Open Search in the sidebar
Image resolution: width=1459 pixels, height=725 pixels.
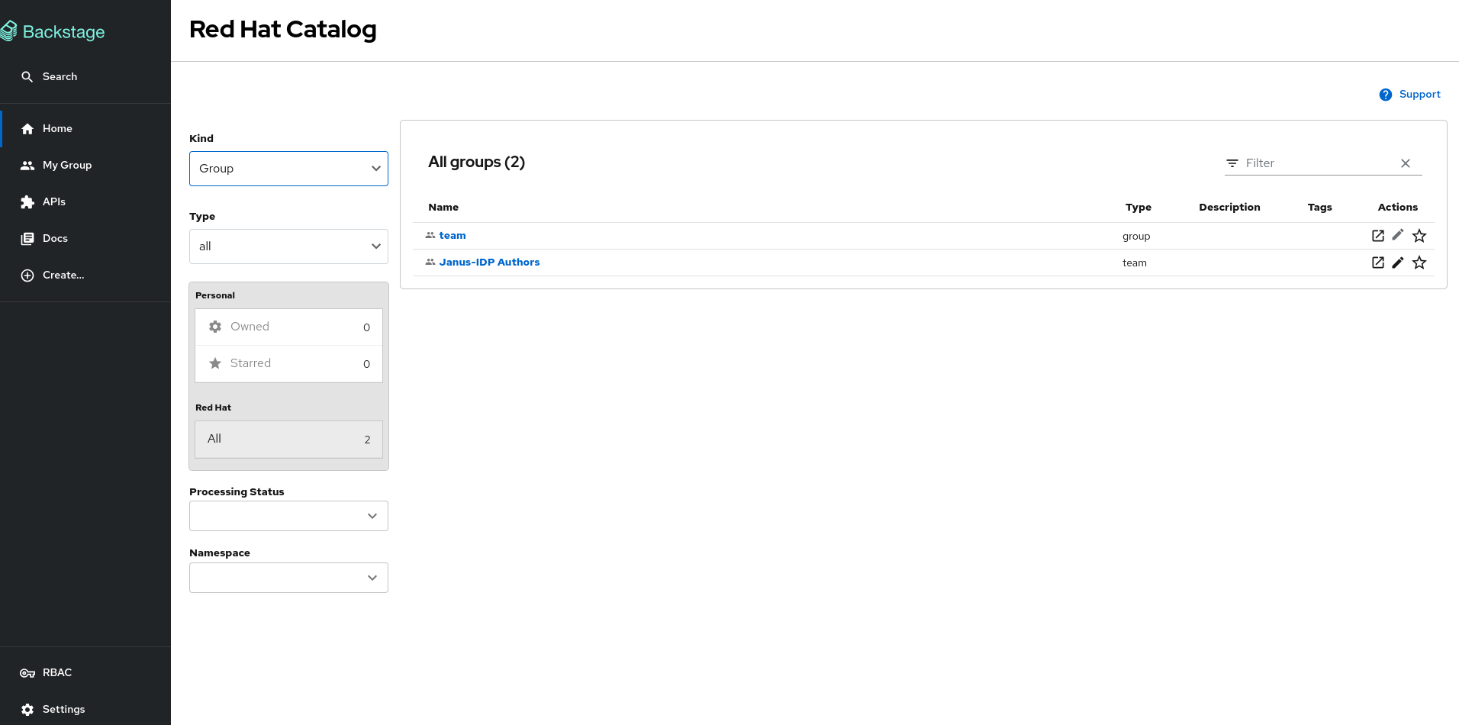pyautogui.click(x=60, y=76)
